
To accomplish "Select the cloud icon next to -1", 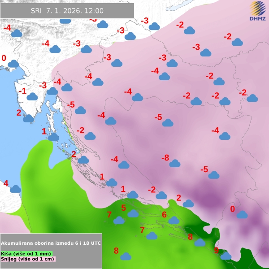I will click(x=32, y=96).
